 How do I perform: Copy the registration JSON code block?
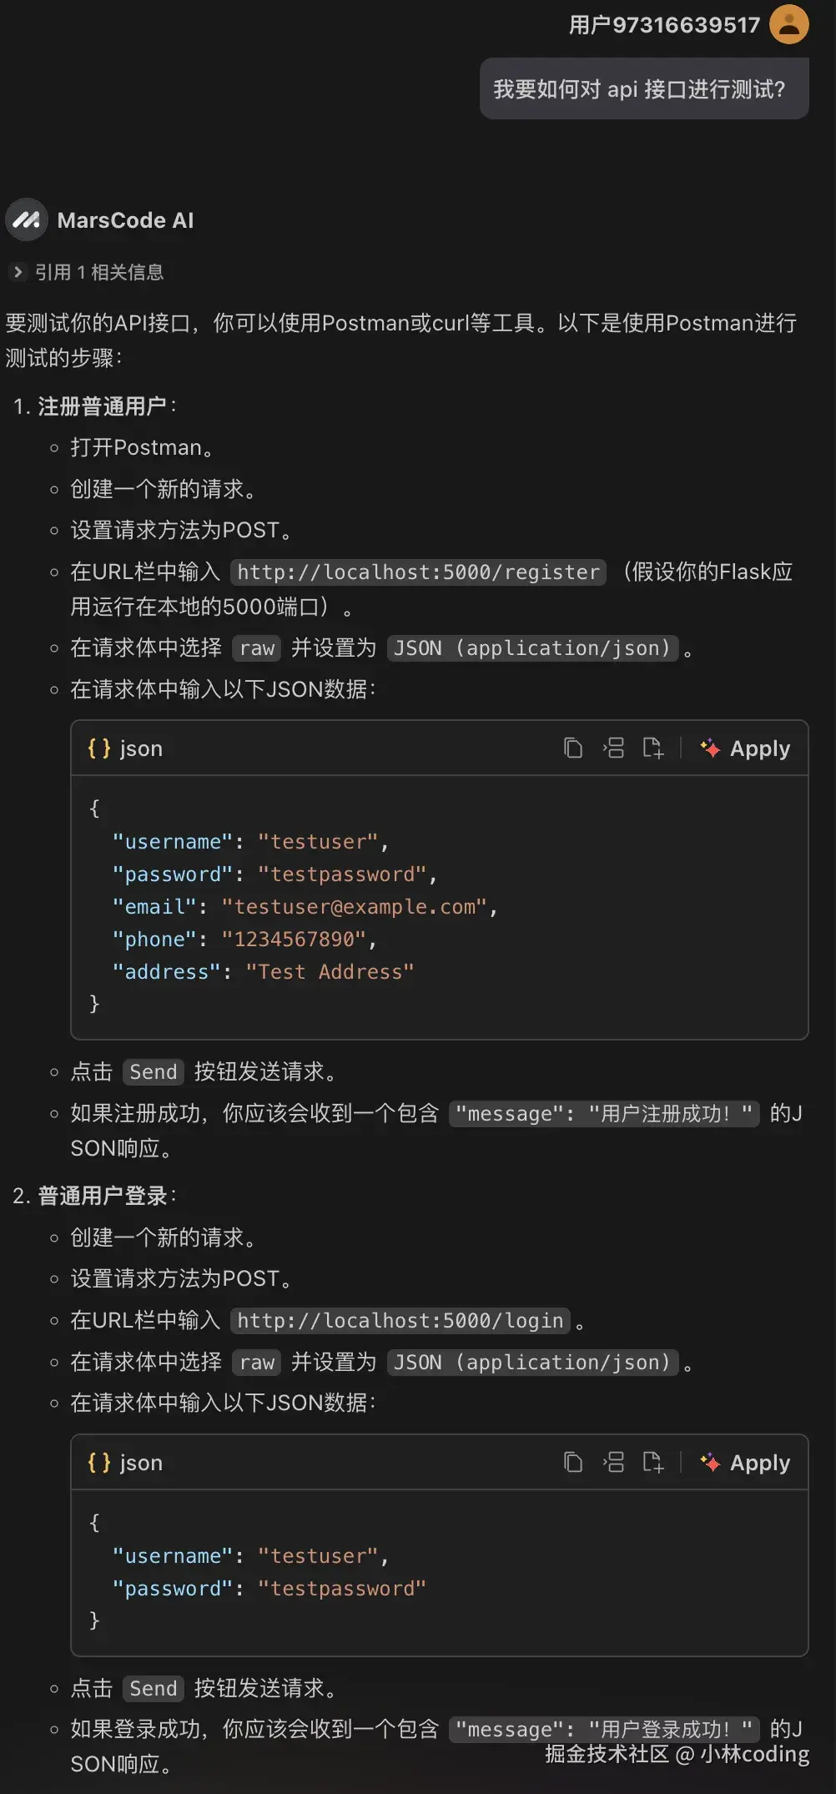[x=573, y=748]
